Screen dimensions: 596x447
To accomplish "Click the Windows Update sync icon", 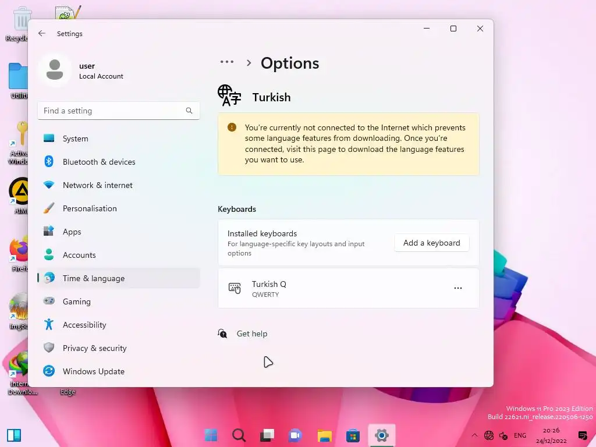I will pos(49,371).
